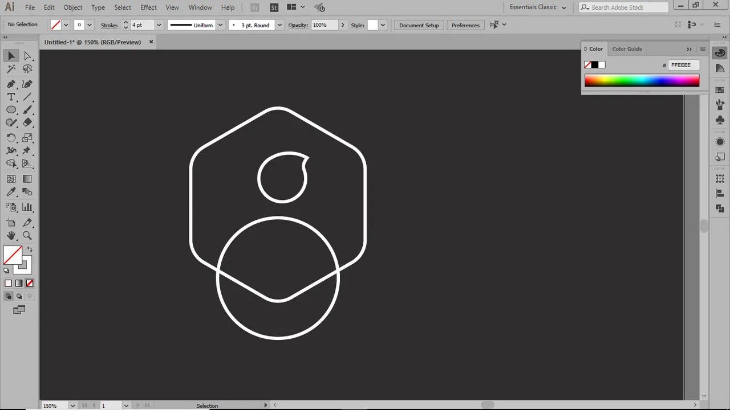Open the File menu
This screenshot has width=730, height=410.
[x=30, y=7]
